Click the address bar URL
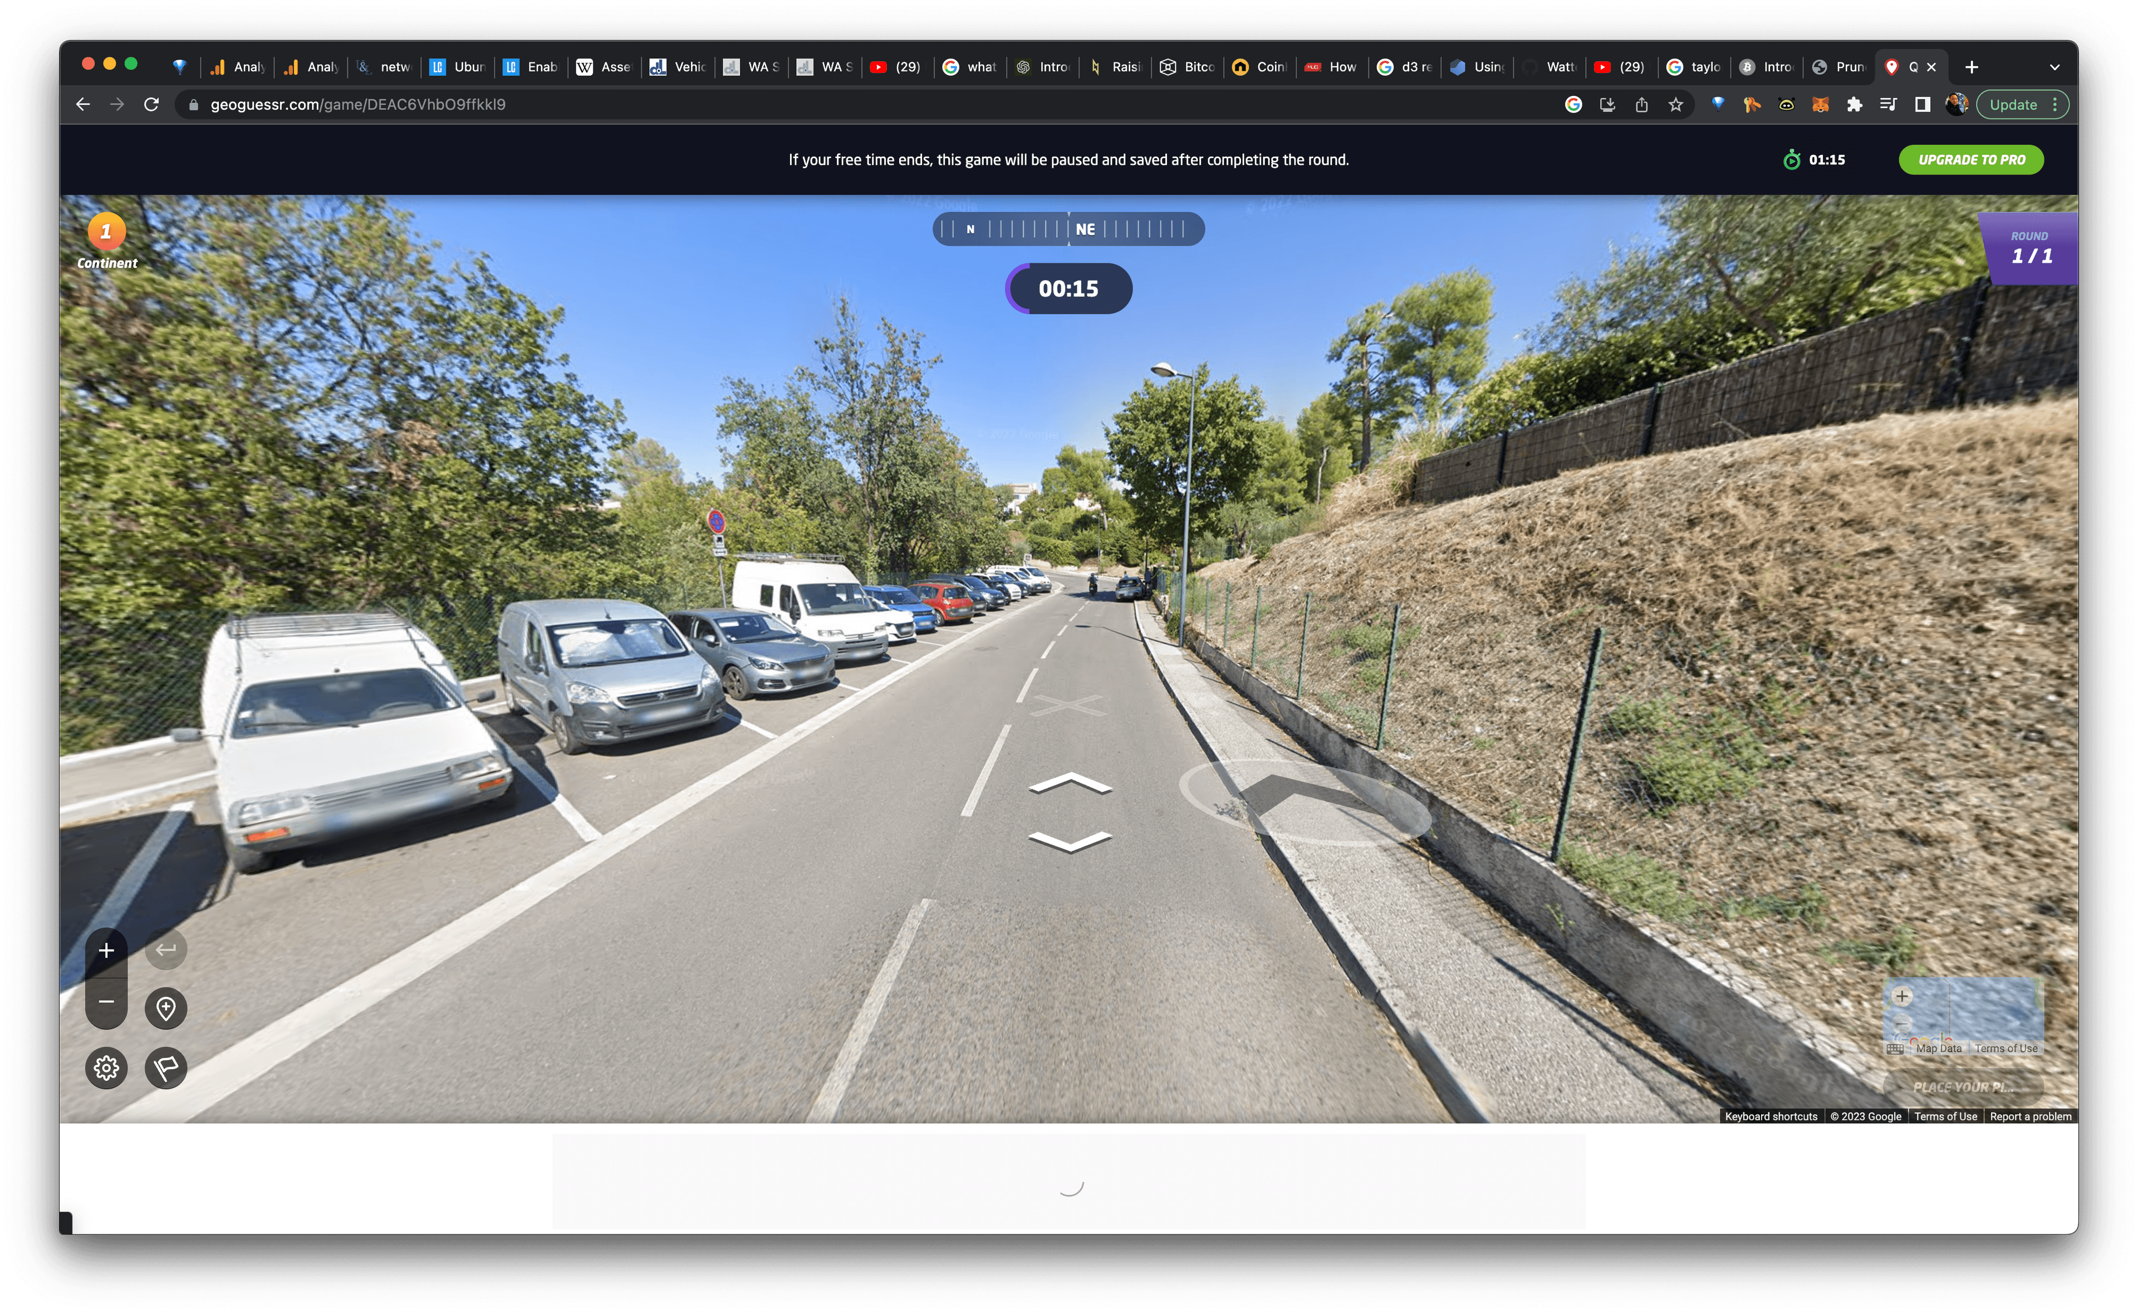Image resolution: width=2138 pixels, height=1313 pixels. [357, 104]
